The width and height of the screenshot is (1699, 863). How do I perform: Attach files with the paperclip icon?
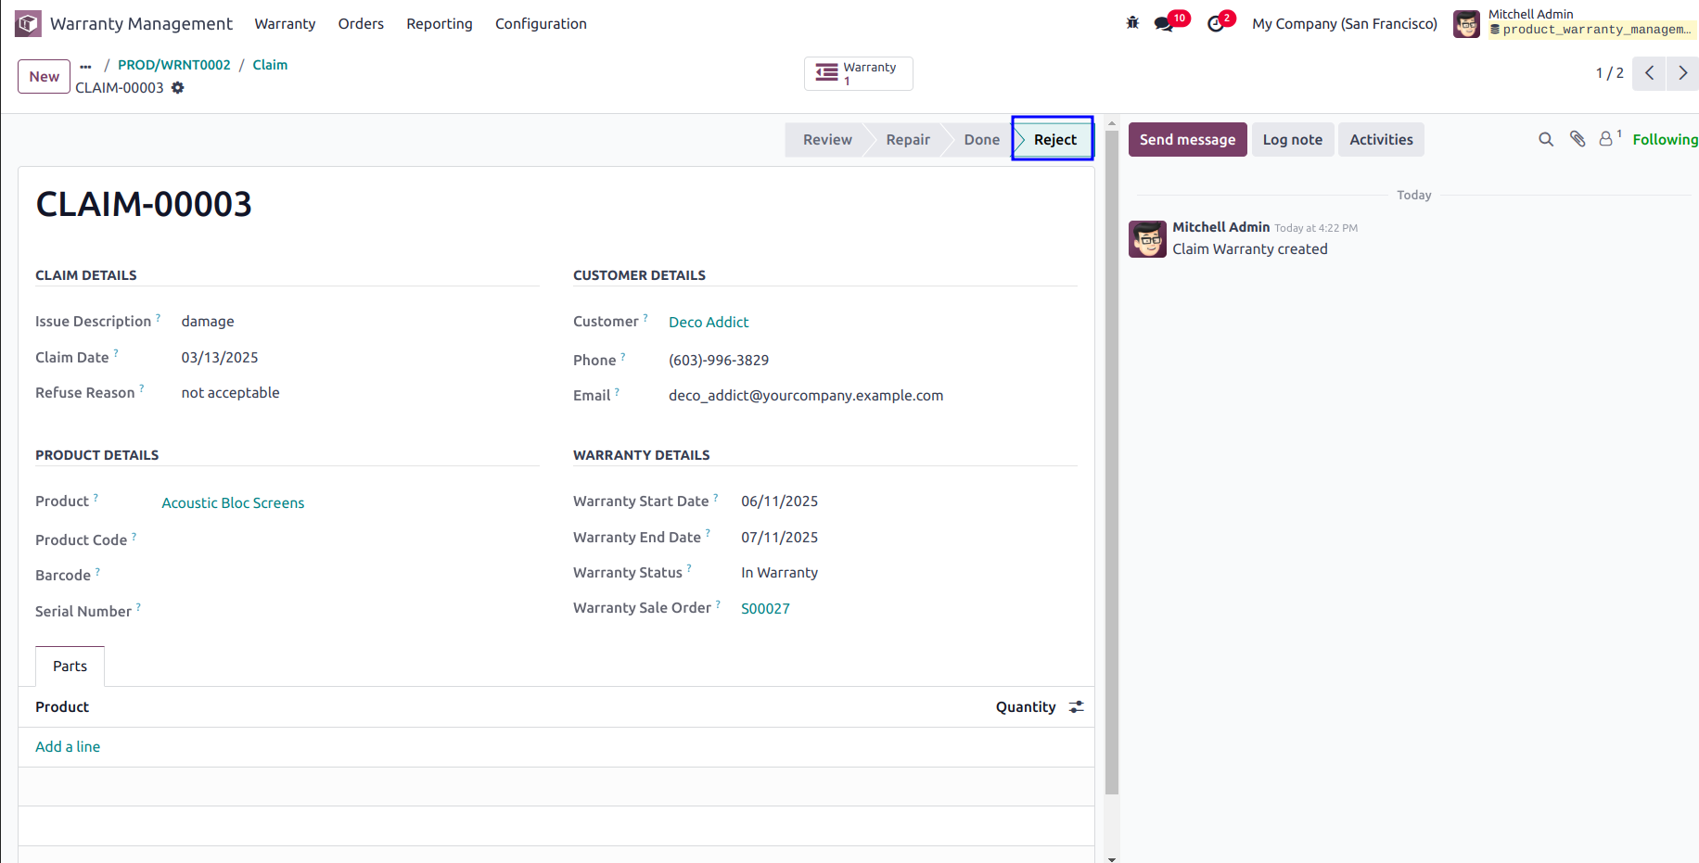click(x=1578, y=139)
